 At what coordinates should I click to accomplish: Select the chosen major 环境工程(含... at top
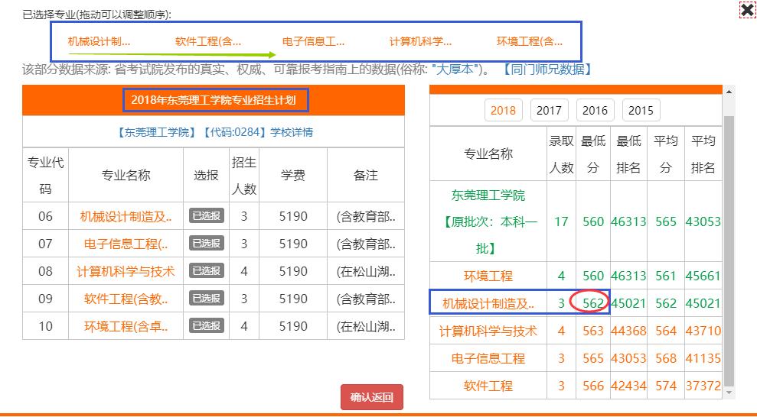point(530,41)
